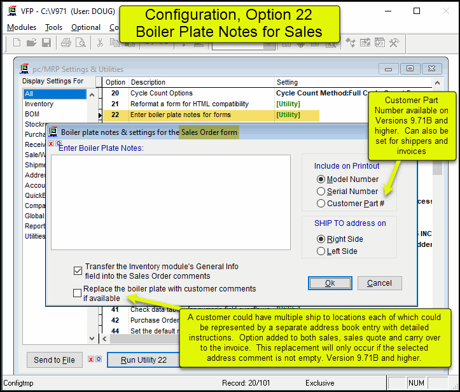The height and width of the screenshot is (392, 460).
Task: Restore the pc/MRP Settings & Utilities window
Action: [x=410, y=69]
